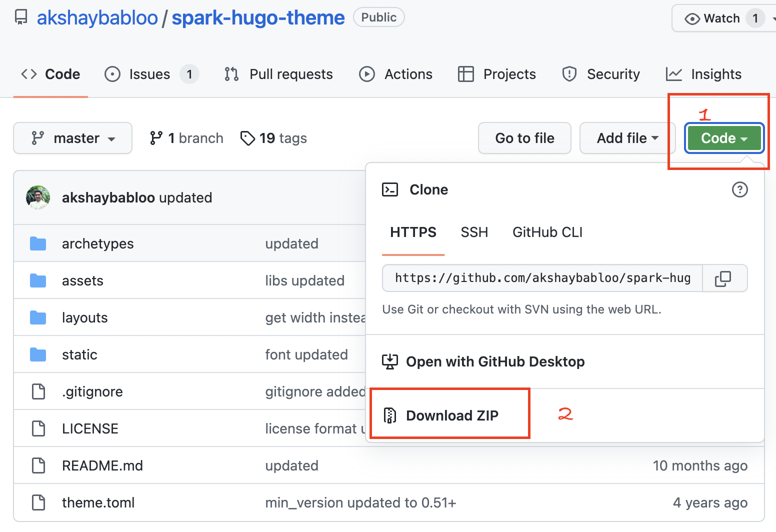Click the assets folder icon

tap(38, 280)
